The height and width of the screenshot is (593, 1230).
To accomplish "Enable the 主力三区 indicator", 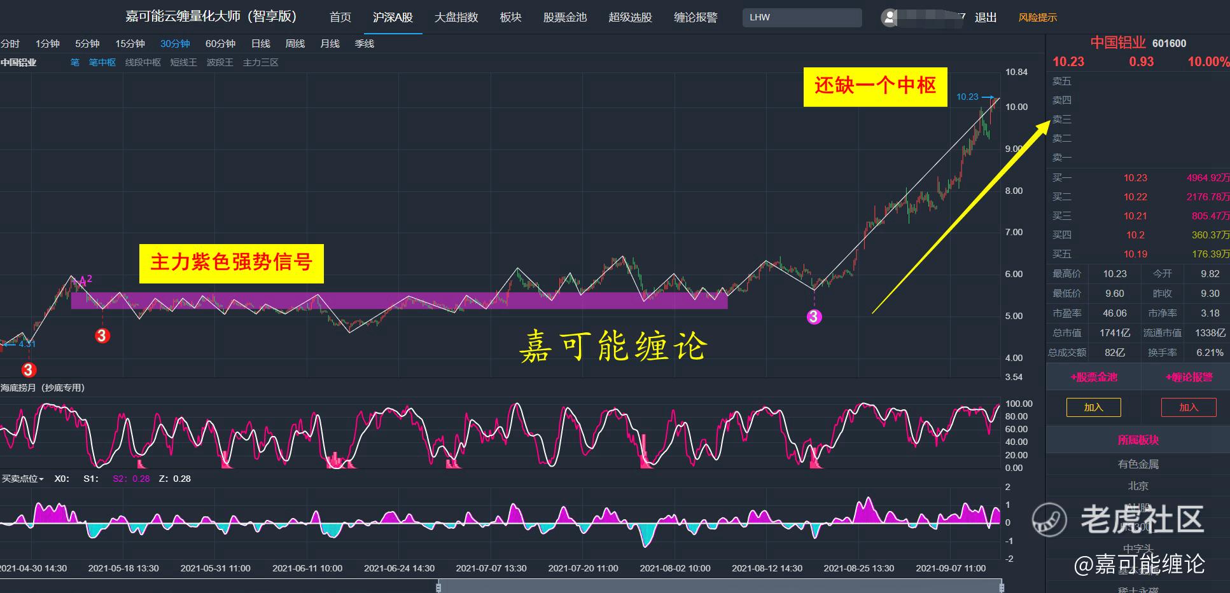I will (x=261, y=62).
